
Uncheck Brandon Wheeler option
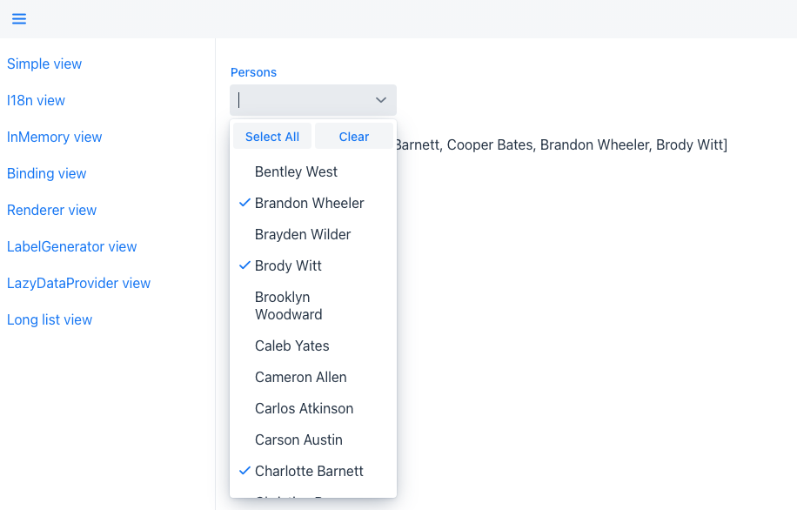309,203
